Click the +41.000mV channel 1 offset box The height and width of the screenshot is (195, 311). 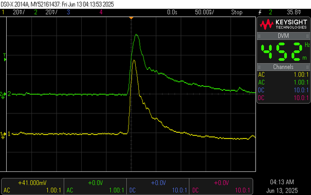[32, 186]
